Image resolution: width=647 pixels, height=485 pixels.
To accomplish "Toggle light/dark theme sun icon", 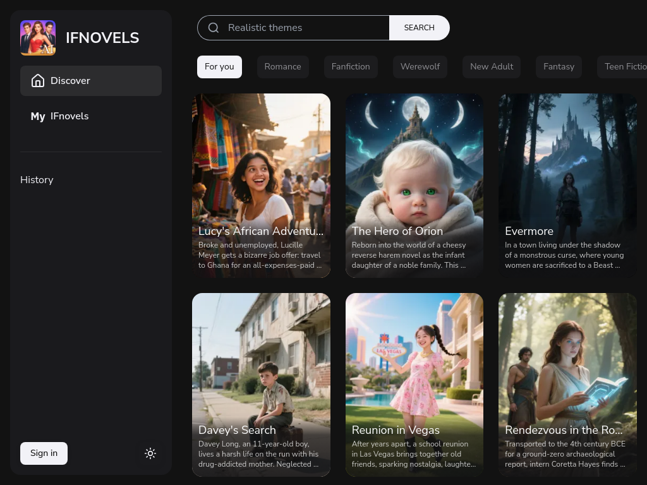I will pos(150,453).
